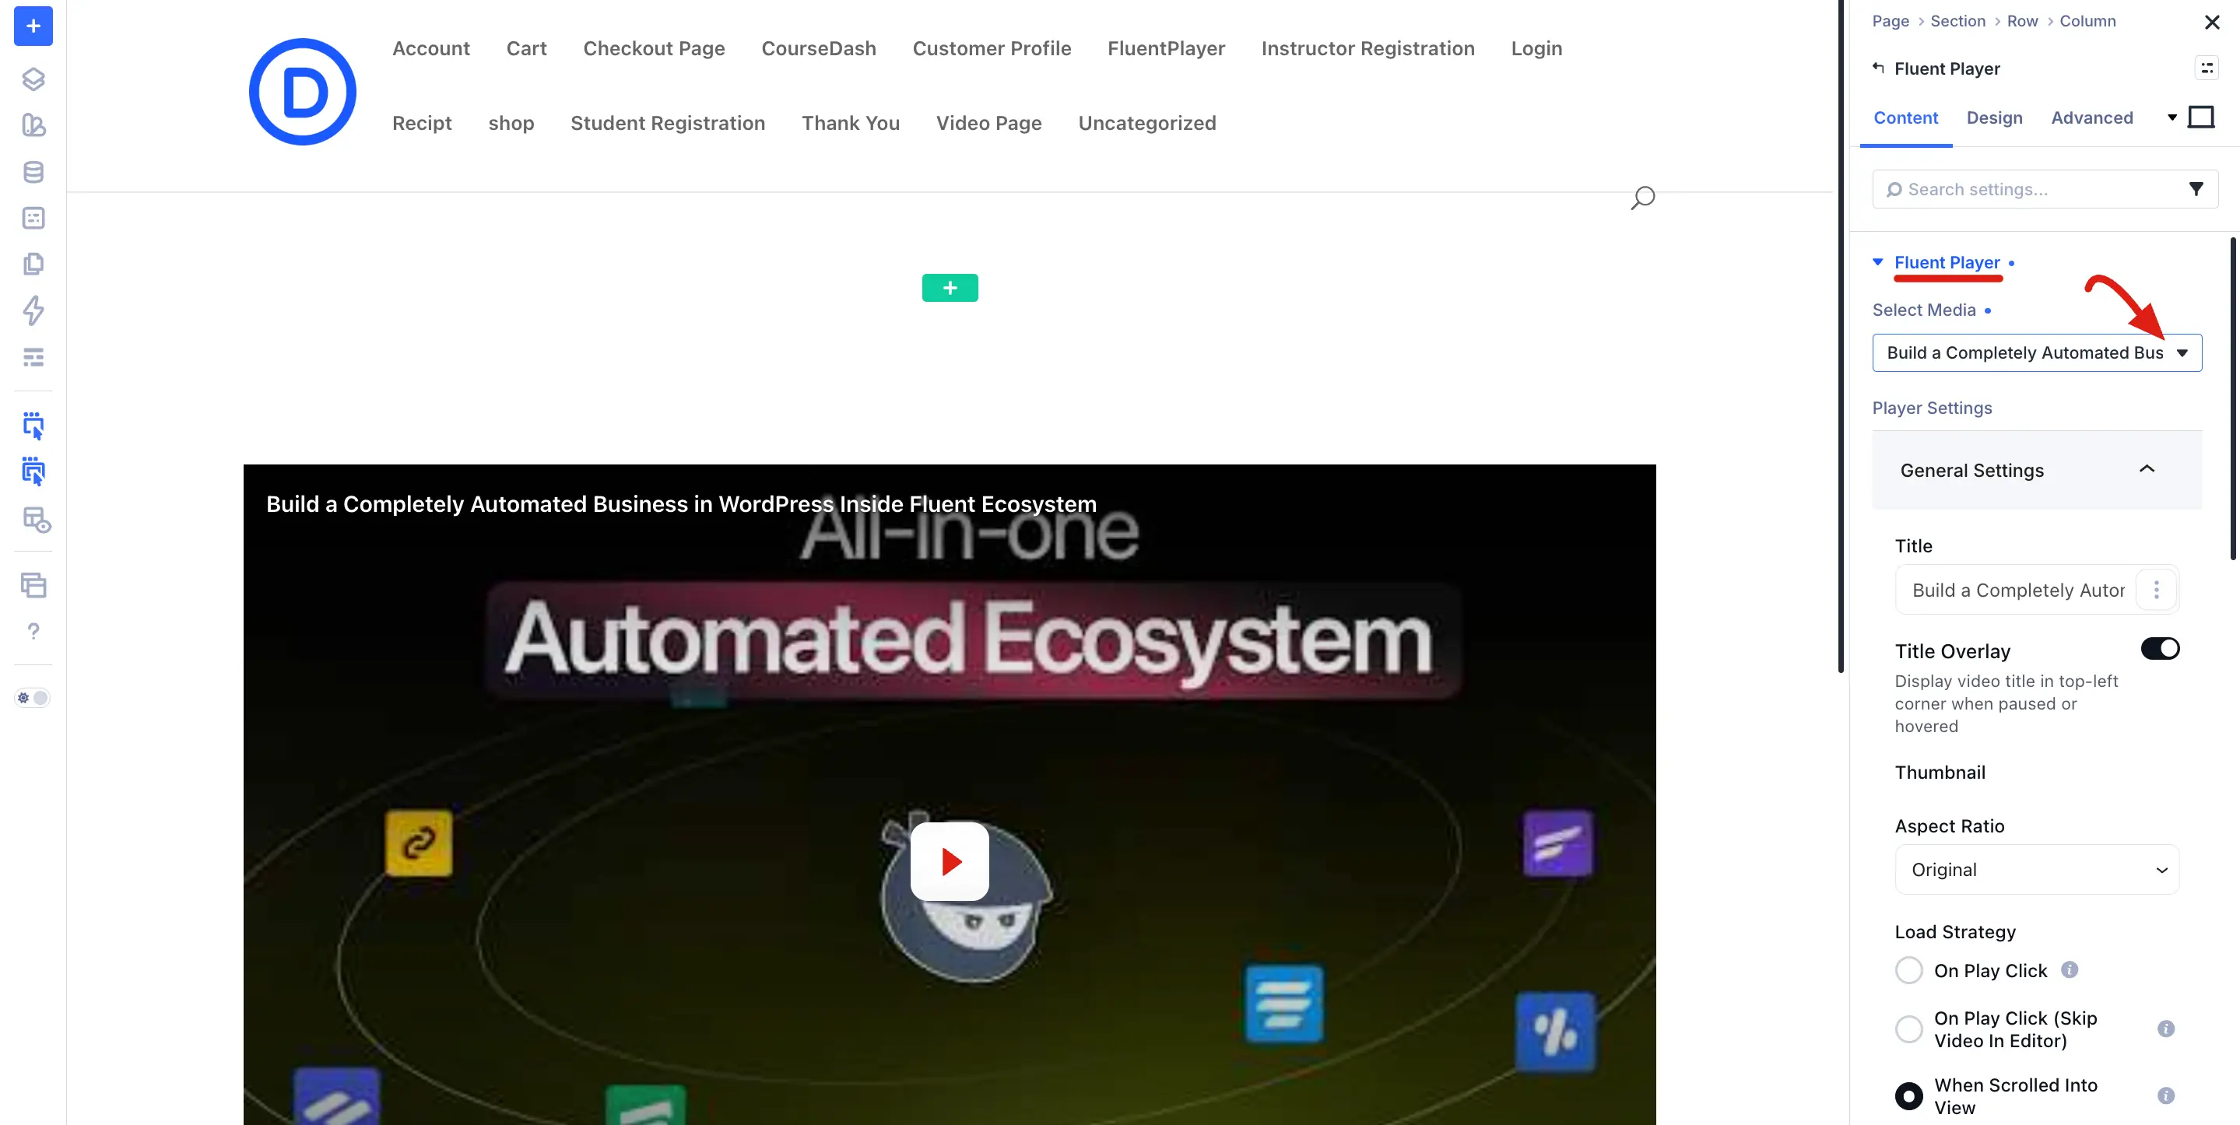2240x1125 pixels.
Task: Click the upper click-mode cursor icon
Action: coord(33,426)
